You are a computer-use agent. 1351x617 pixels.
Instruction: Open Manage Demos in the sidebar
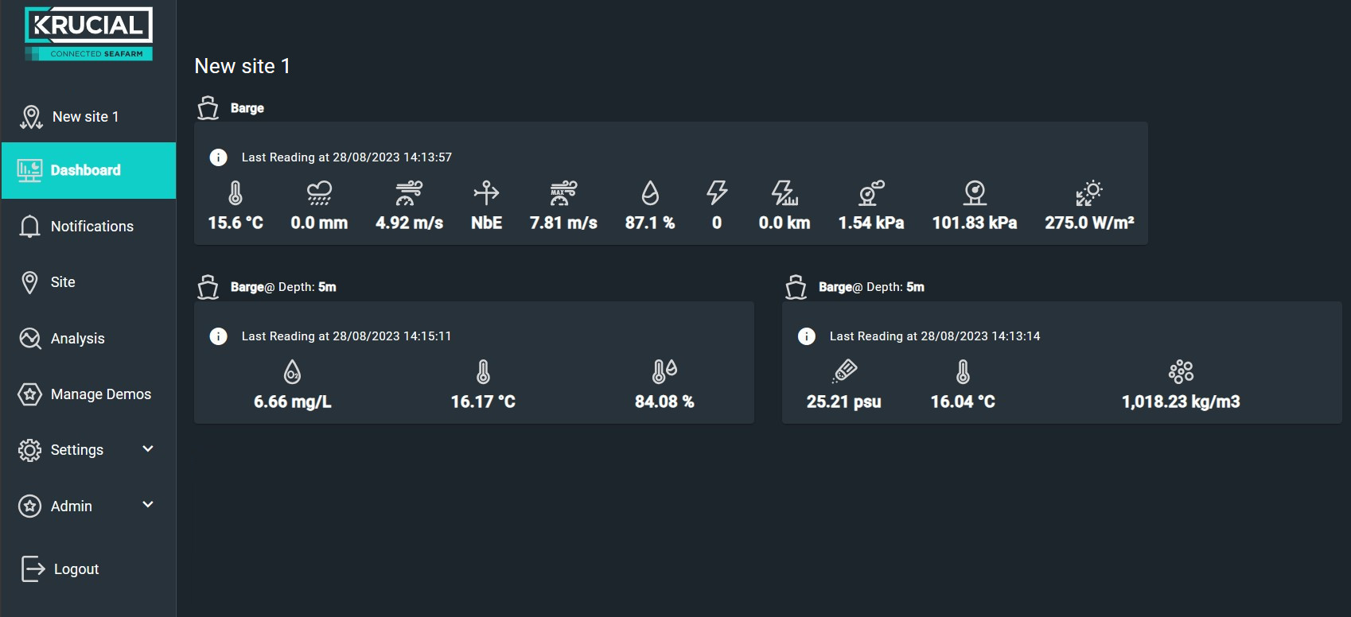(88, 394)
